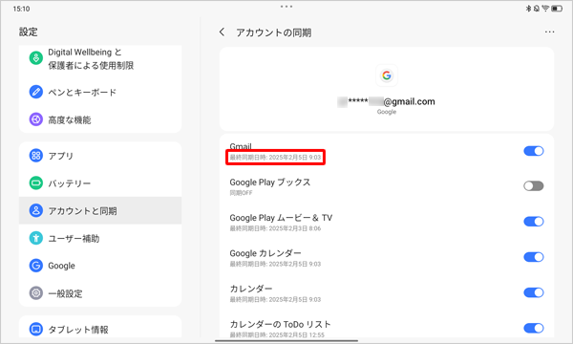
Task: Turn off Google Play Movies & TV sync
Action: (534, 222)
